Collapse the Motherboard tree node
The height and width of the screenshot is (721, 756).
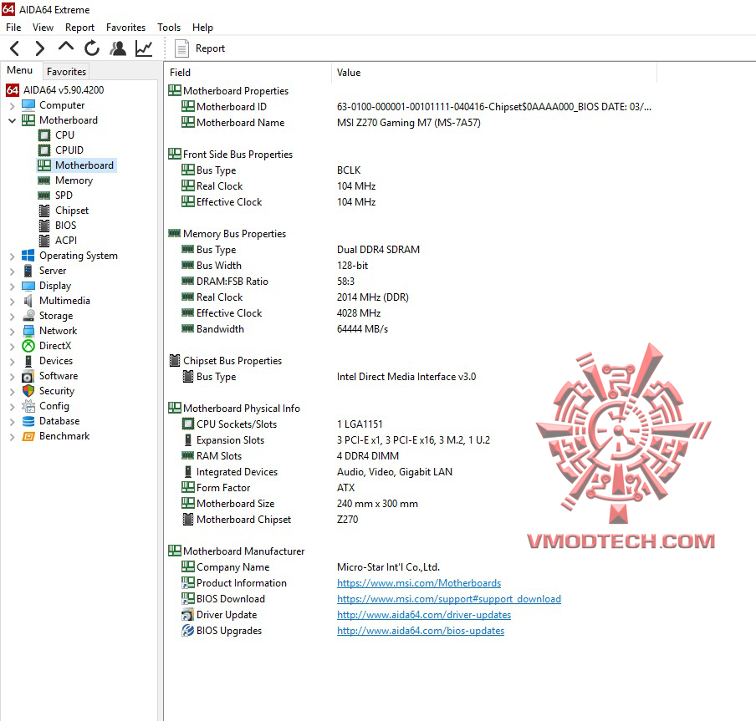(12, 120)
